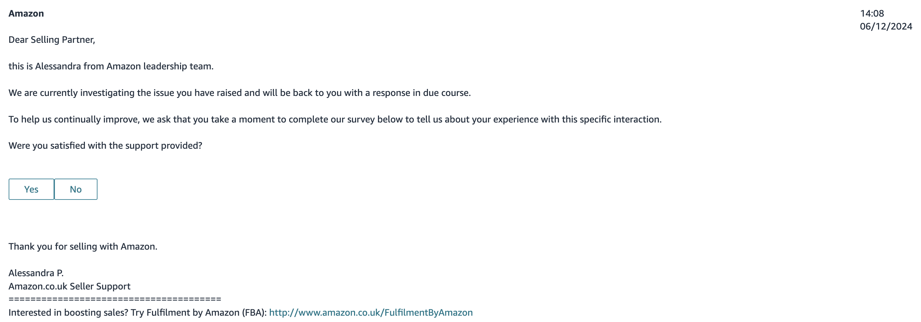Click Thank you for selling with Amazon
Screen dimensions: 921x322
click(x=83, y=246)
